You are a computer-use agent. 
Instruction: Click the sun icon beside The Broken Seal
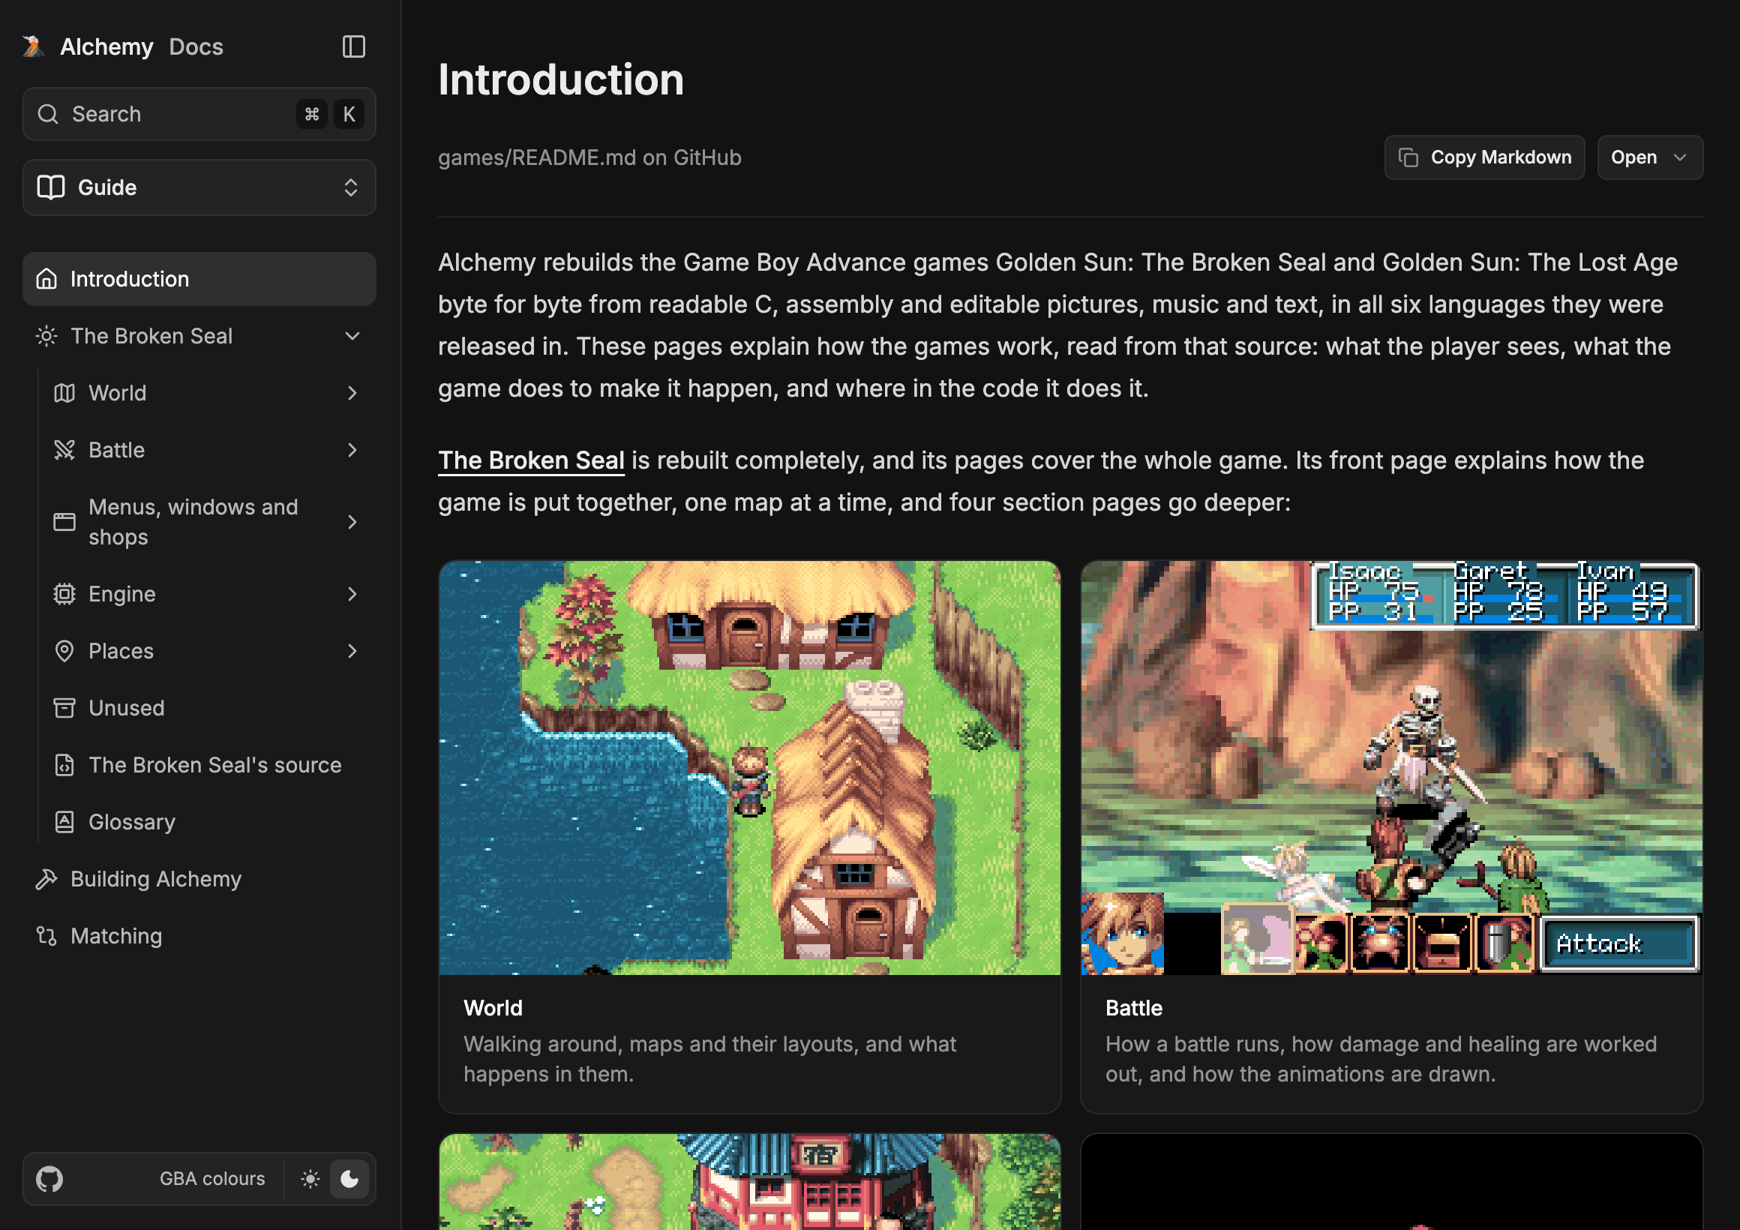tap(46, 336)
